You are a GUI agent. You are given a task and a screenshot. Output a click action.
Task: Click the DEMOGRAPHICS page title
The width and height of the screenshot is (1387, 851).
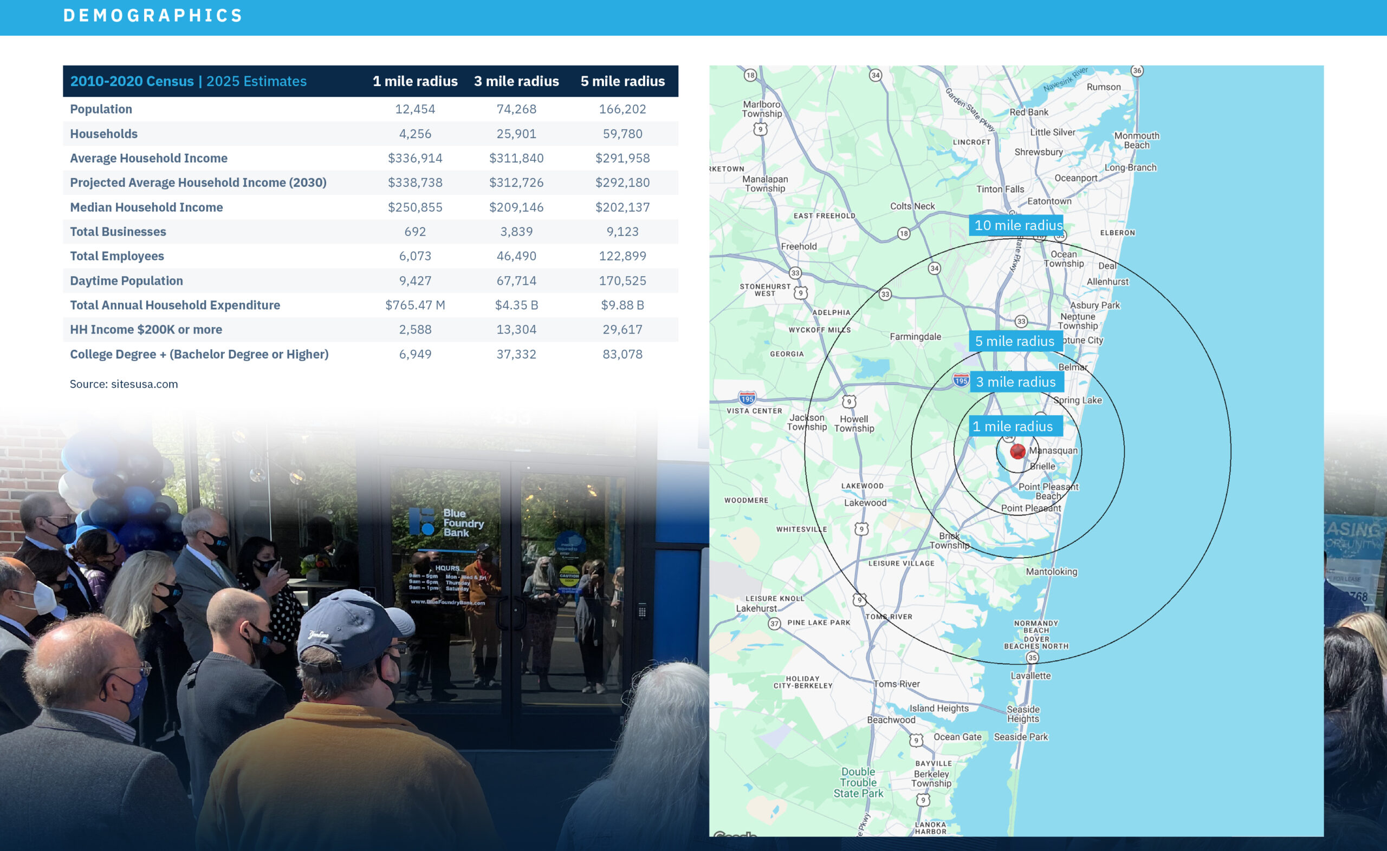click(153, 15)
